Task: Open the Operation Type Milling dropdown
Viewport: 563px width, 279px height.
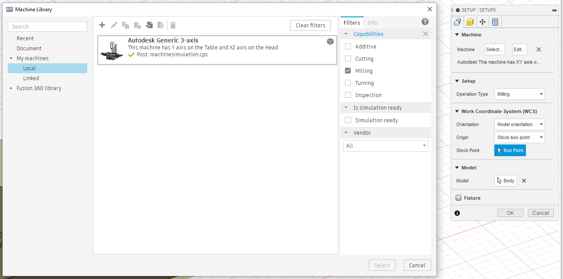Action: click(x=520, y=94)
